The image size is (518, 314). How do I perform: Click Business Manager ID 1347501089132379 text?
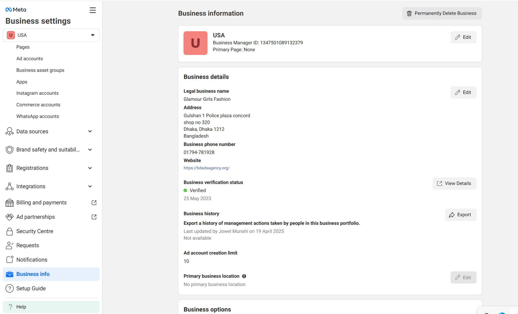[258, 43]
